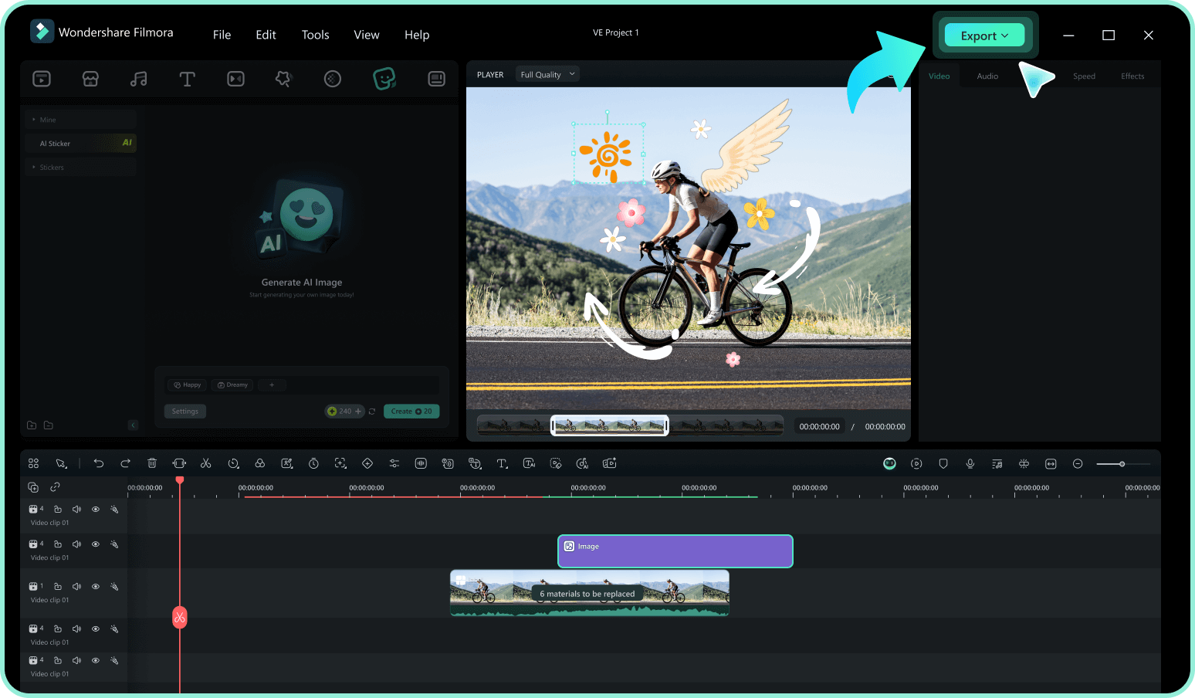The image size is (1195, 698).
Task: Switch to the Speed properties tab
Action: [x=1084, y=76]
